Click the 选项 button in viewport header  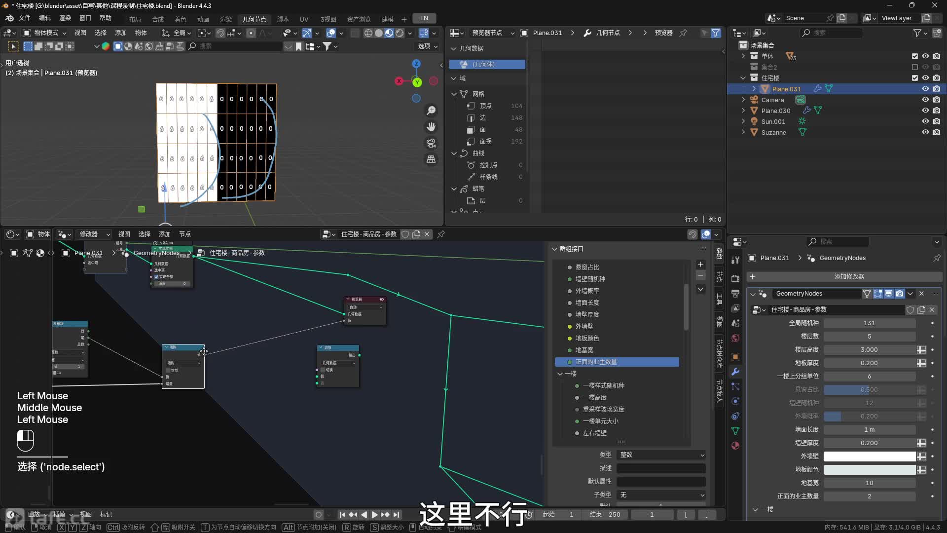pyautogui.click(x=428, y=46)
